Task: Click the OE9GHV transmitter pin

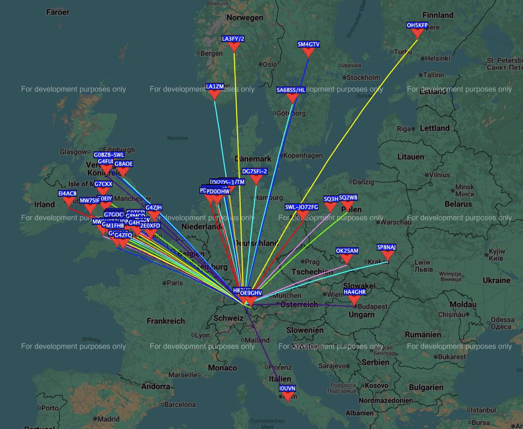Action: pos(250,301)
